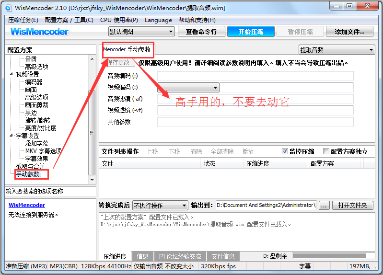Open the 默认视图 view dropdown
The width and height of the screenshot is (383, 275).
141,32
